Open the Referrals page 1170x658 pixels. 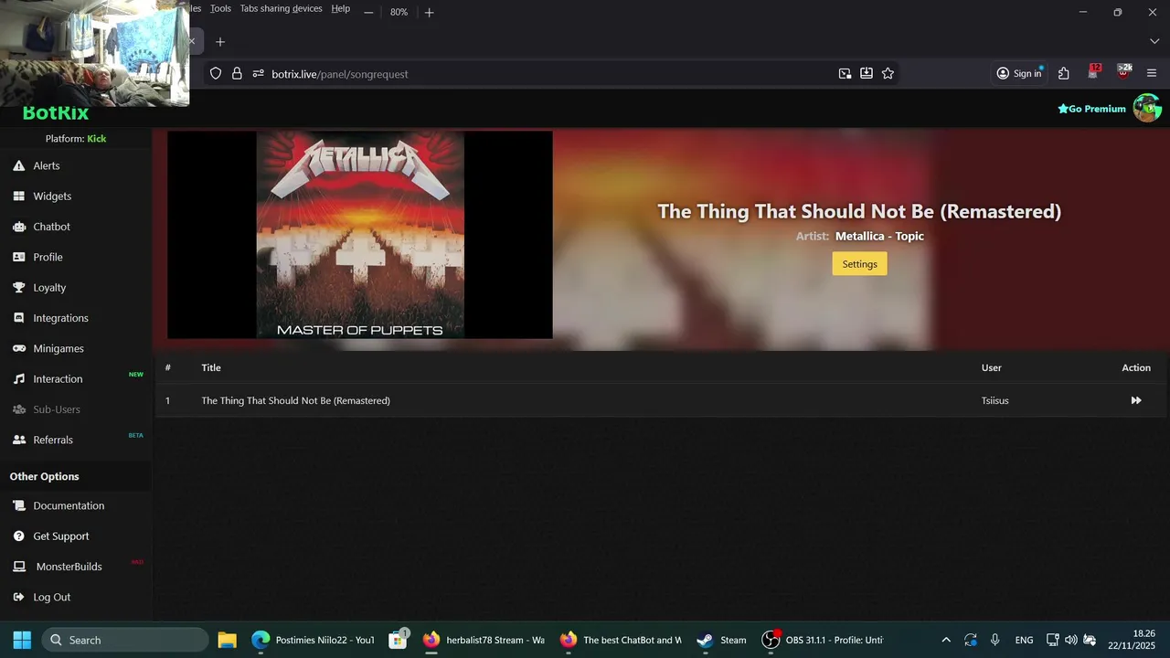pos(53,440)
